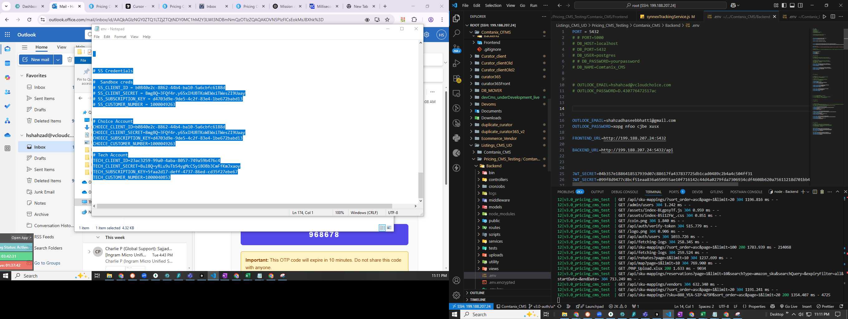Screen dimensions: 848x319
Task: Click Delete trash icon in Outlook toolbar
Action: 70,60
